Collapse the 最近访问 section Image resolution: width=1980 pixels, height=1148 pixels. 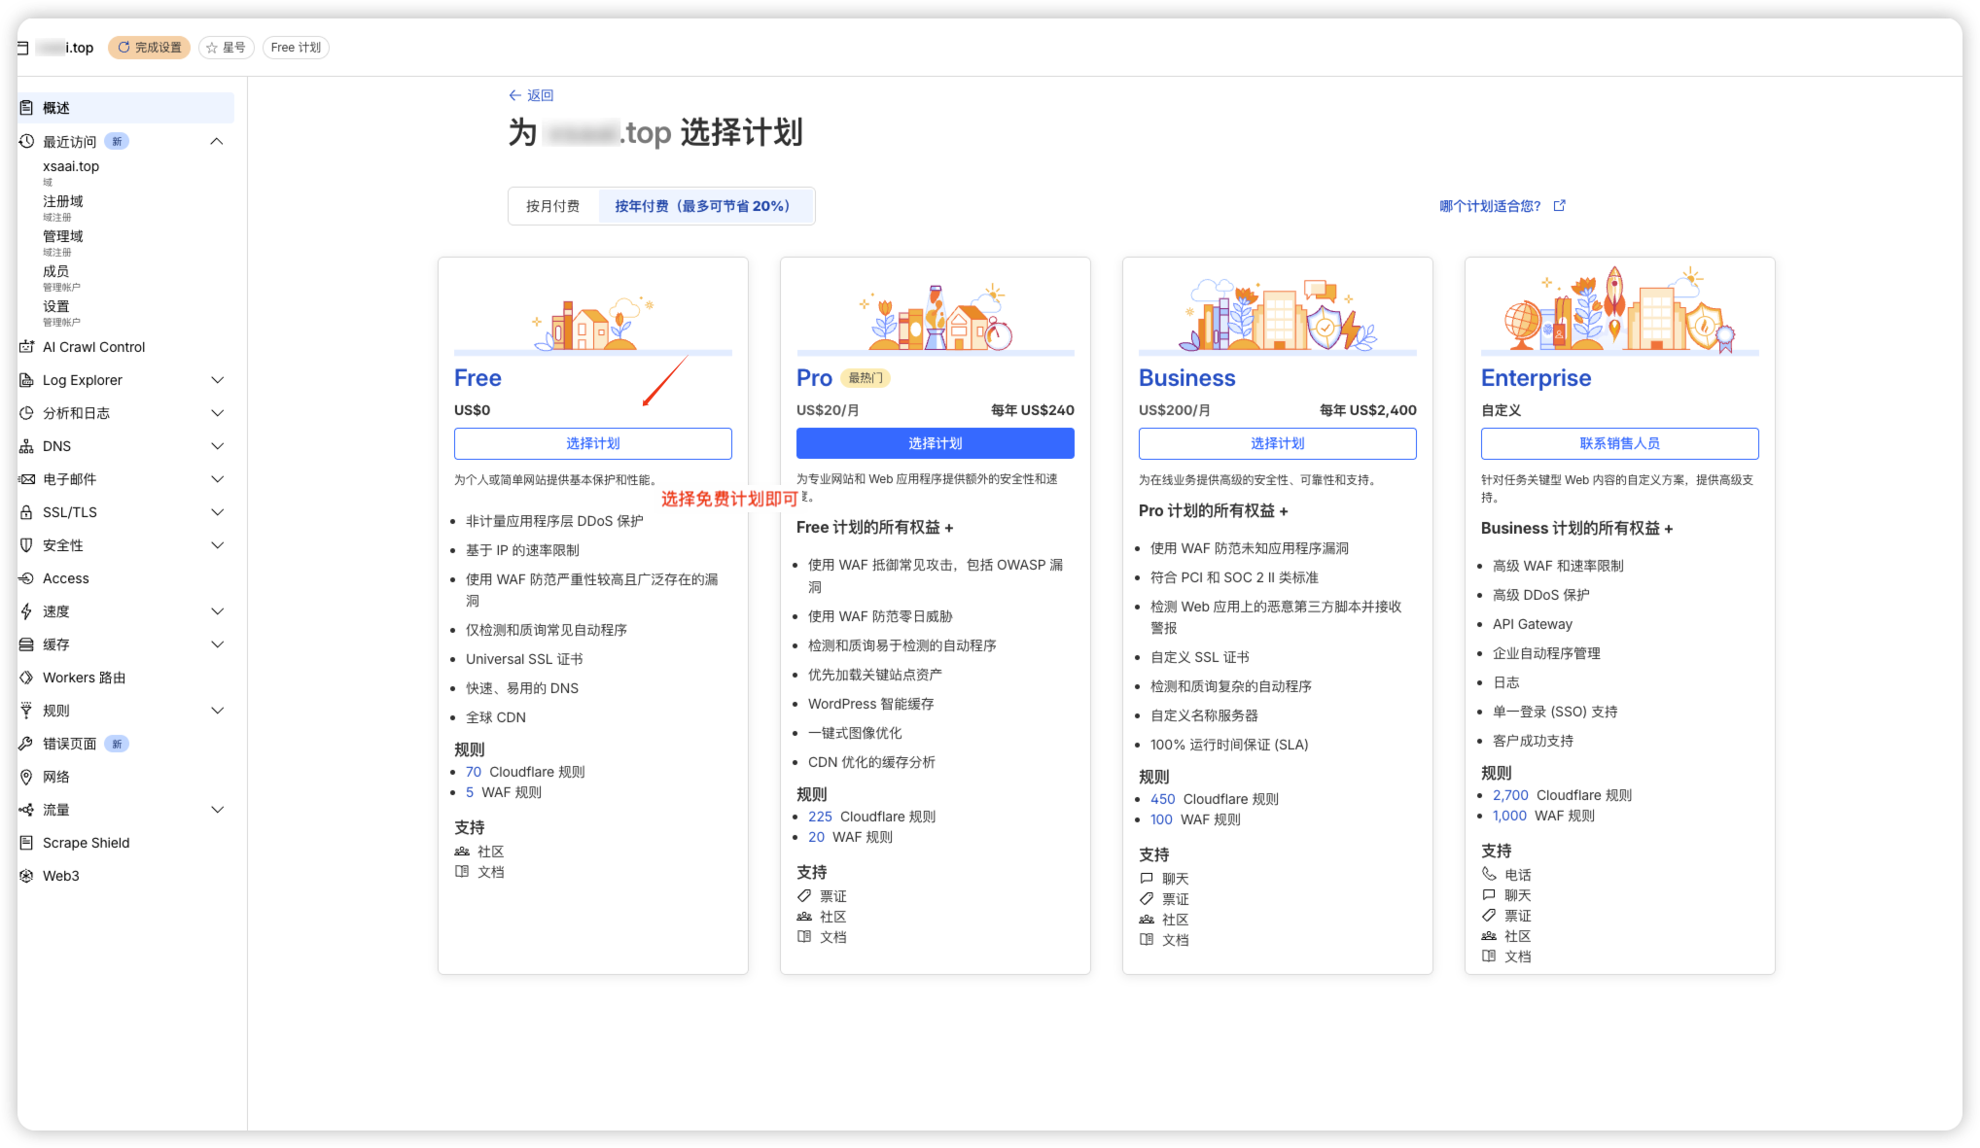217,142
